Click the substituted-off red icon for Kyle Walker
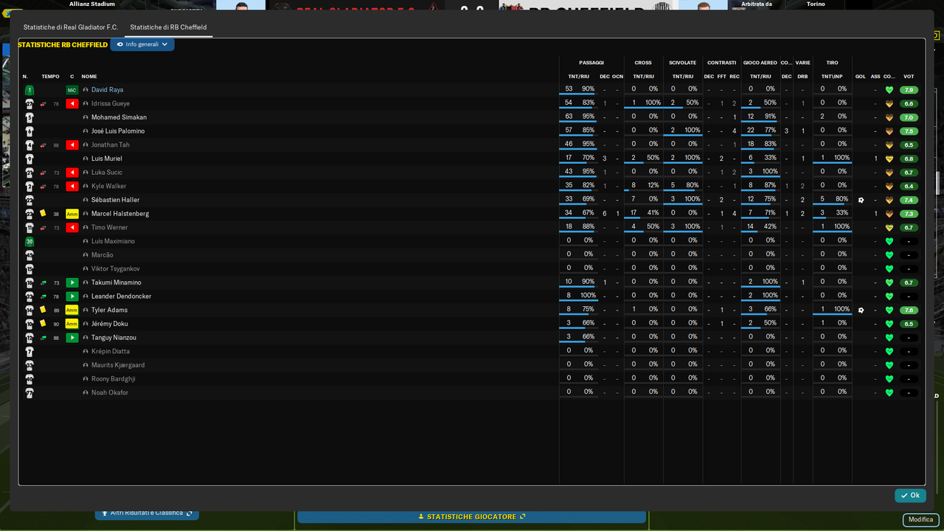The height and width of the screenshot is (531, 944). (x=72, y=187)
